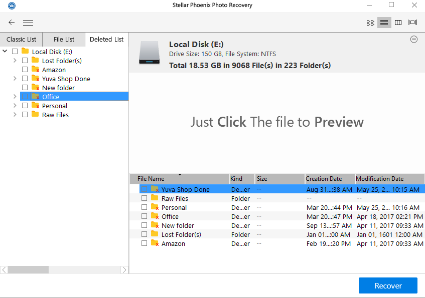425x298 pixels.
Task: Tick the Yuva Shop Done tree checkbox
Action: (x=25, y=78)
